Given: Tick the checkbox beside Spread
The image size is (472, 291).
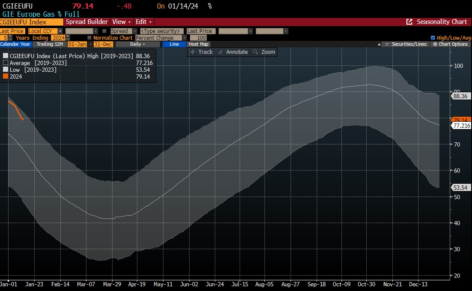Looking at the screenshot, I should point(104,31).
